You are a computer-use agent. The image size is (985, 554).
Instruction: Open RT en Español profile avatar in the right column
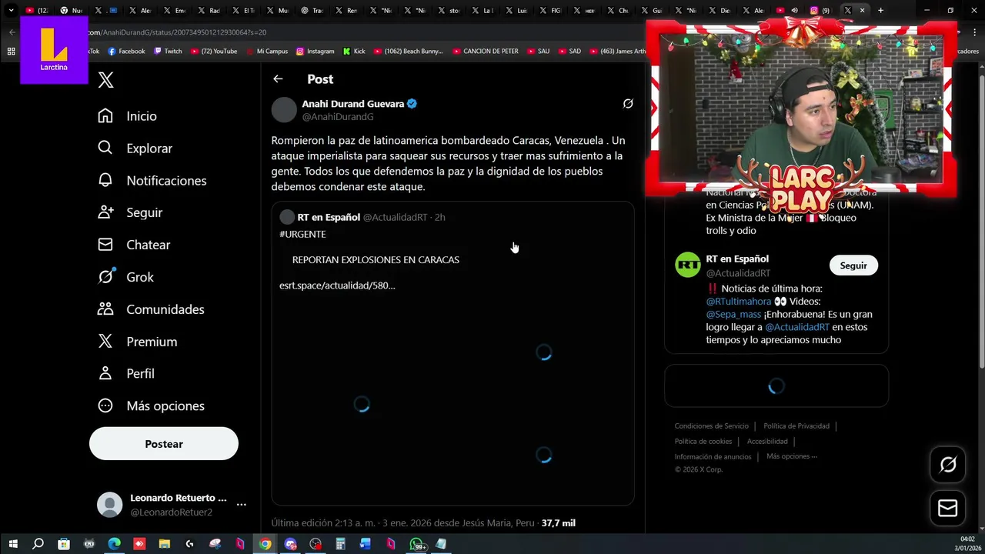pyautogui.click(x=688, y=265)
